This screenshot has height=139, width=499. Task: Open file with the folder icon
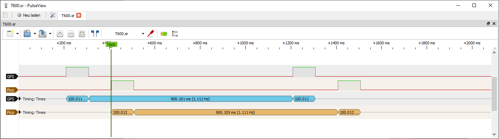pyautogui.click(x=27, y=34)
